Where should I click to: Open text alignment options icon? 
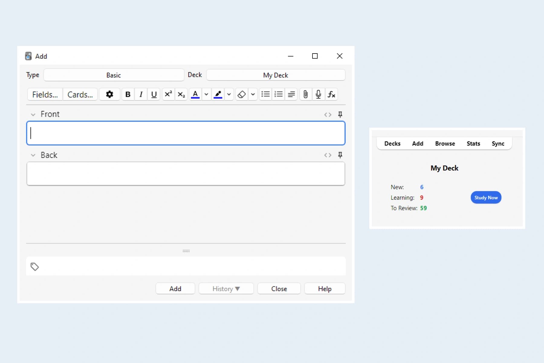[291, 94]
